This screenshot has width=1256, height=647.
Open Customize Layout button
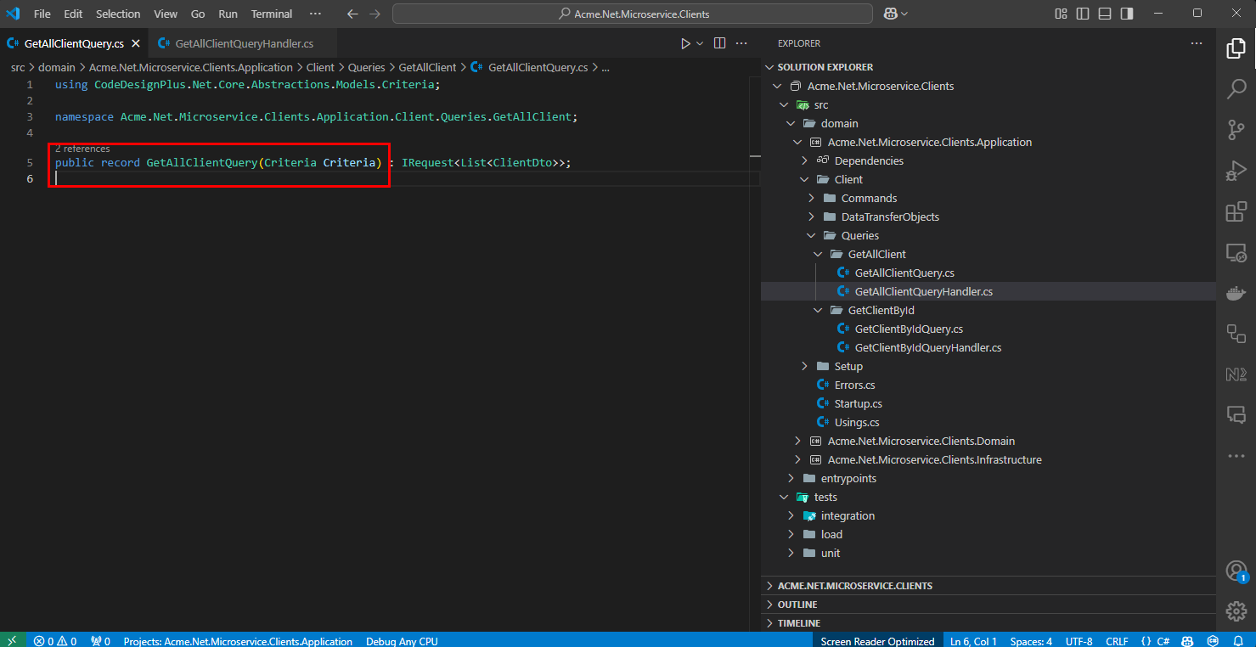point(1061,14)
